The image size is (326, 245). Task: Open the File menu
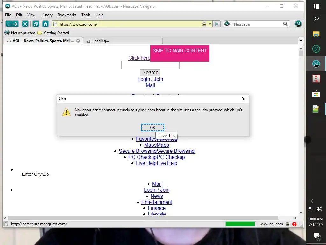coord(8,15)
